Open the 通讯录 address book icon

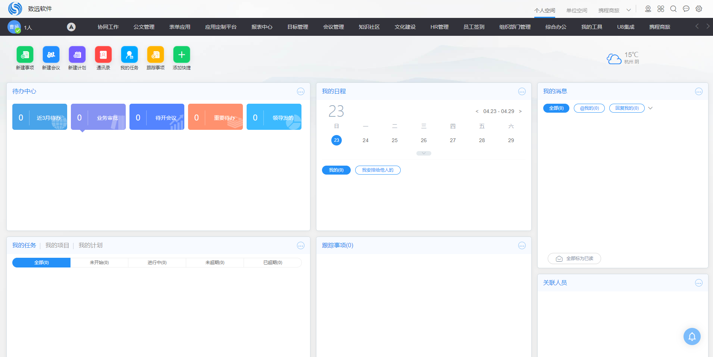103,55
